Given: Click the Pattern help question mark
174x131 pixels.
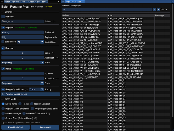Looking at the screenshot, I should [54, 21].
